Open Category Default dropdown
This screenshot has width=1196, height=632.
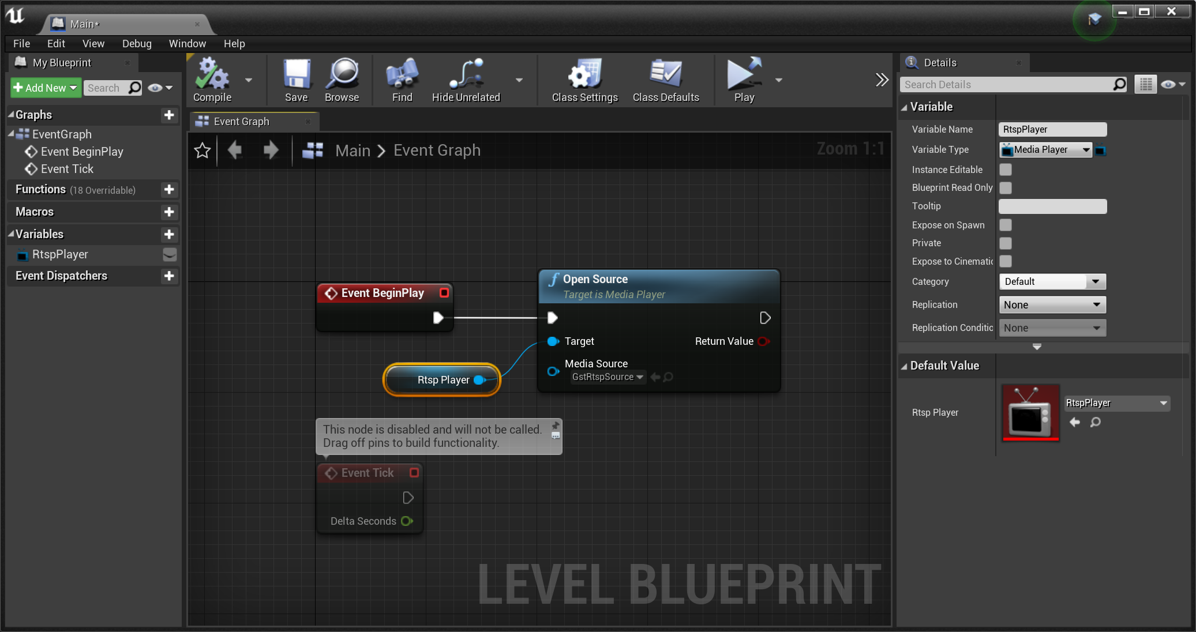[1052, 281]
